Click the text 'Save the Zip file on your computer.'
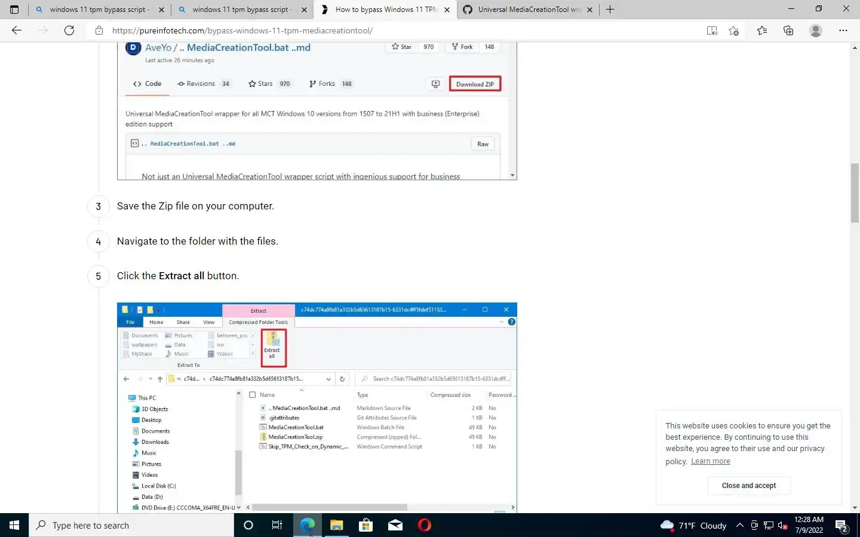Image resolution: width=860 pixels, height=537 pixels. [x=195, y=206]
